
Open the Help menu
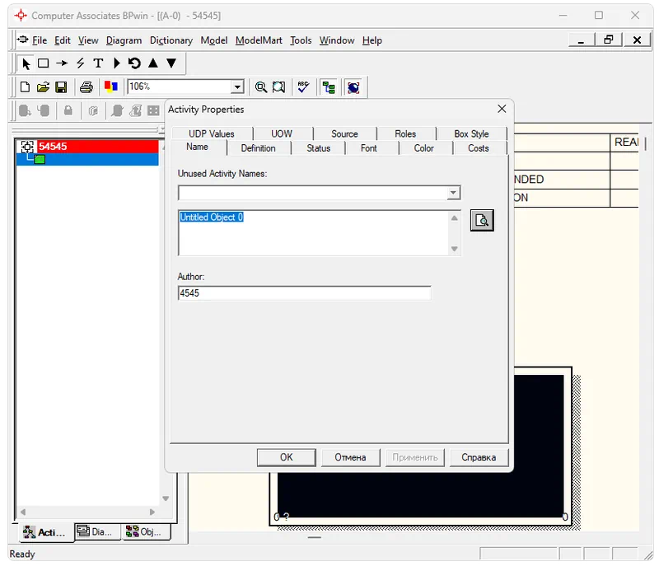pyautogui.click(x=372, y=40)
